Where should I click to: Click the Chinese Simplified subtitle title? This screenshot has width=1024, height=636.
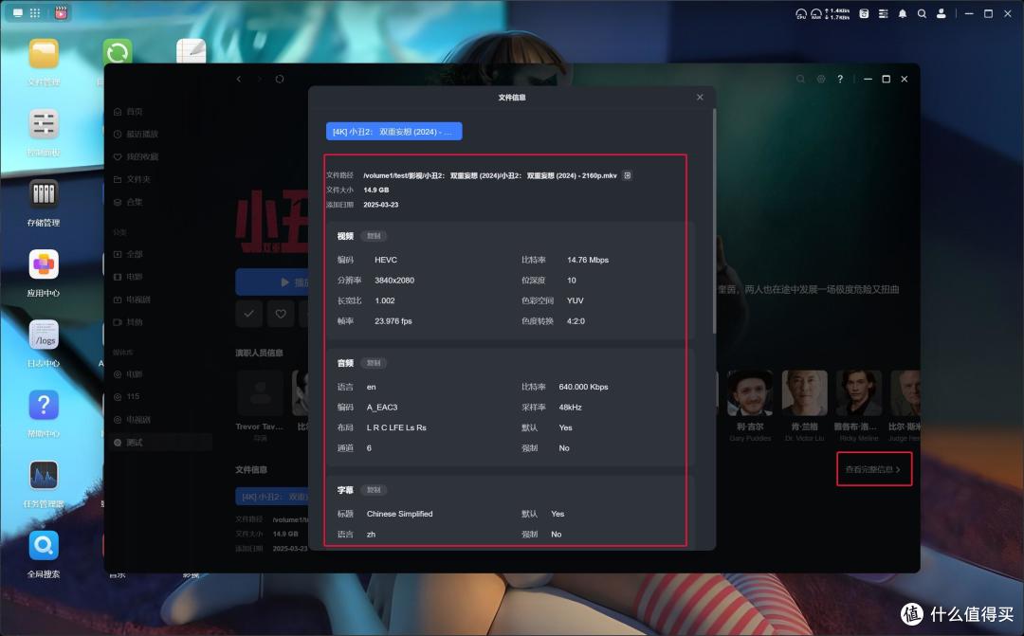pyautogui.click(x=400, y=514)
